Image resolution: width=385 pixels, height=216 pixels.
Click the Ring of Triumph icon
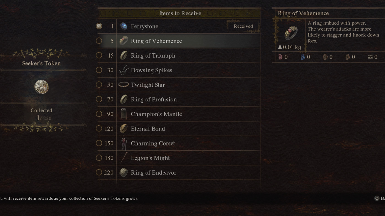tap(124, 55)
